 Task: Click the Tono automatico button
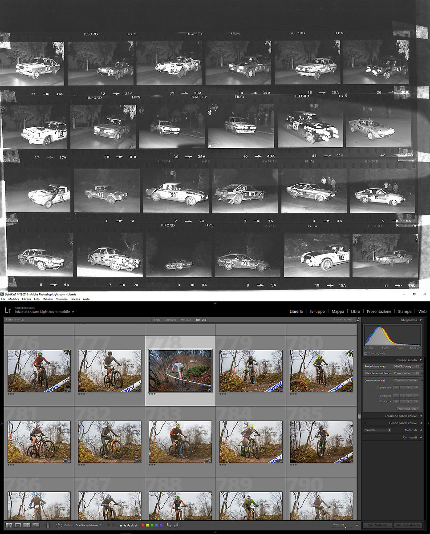click(406, 380)
